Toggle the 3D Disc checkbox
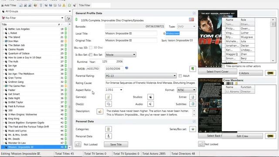The width and height of the screenshot is (279, 157). (x=91, y=48)
